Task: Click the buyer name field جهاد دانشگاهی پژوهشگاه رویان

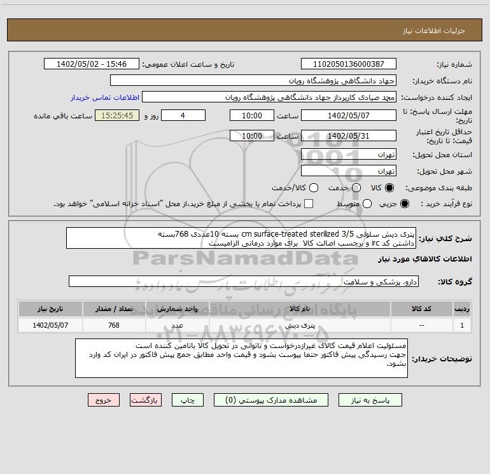Action: 253,80
